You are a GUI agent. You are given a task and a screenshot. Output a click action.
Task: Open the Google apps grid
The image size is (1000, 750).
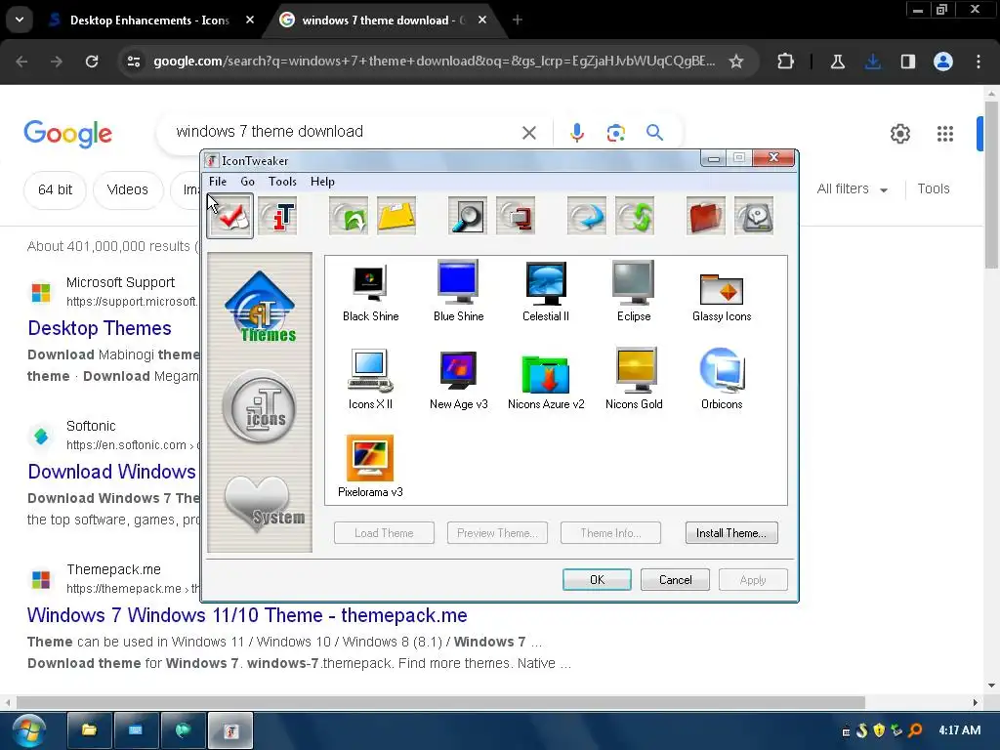pyautogui.click(x=945, y=133)
